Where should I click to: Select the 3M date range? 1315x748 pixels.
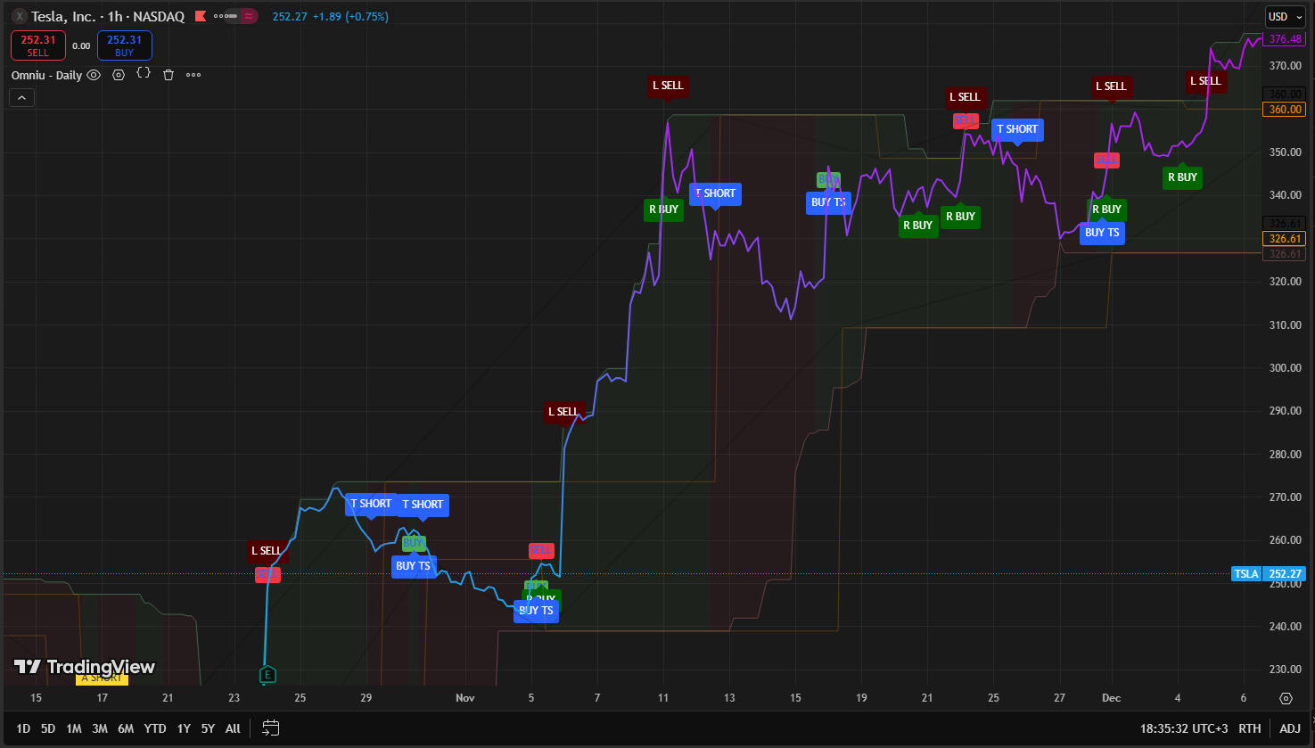[100, 728]
